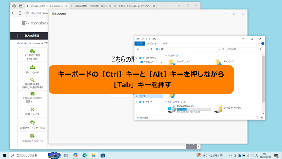Collapse the デバイスとドライブ (3) group
This screenshot has width=282, height=159.
(x=166, y=102)
